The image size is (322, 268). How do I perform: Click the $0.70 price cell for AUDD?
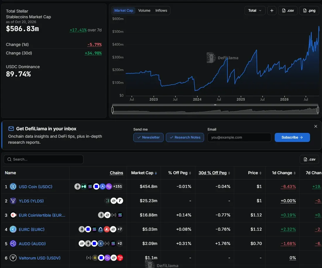point(256,243)
